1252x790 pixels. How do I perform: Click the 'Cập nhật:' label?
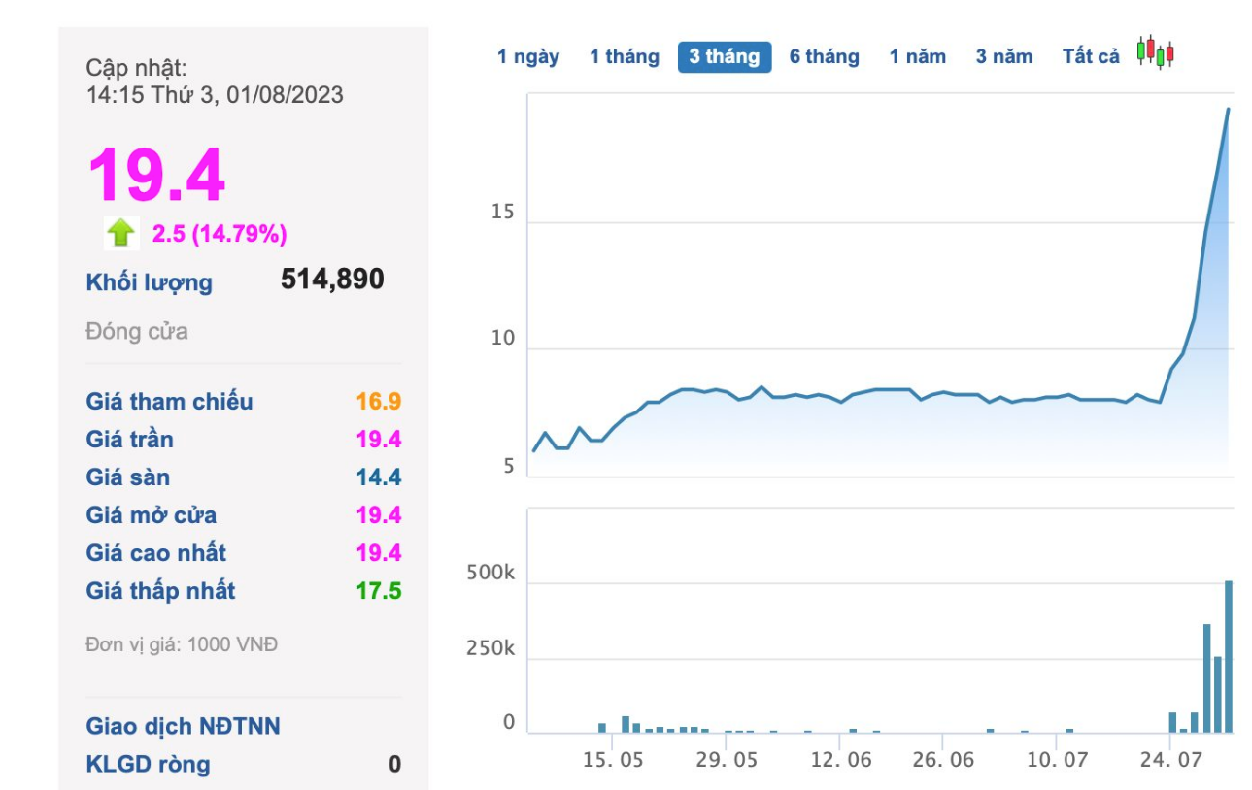point(137,68)
